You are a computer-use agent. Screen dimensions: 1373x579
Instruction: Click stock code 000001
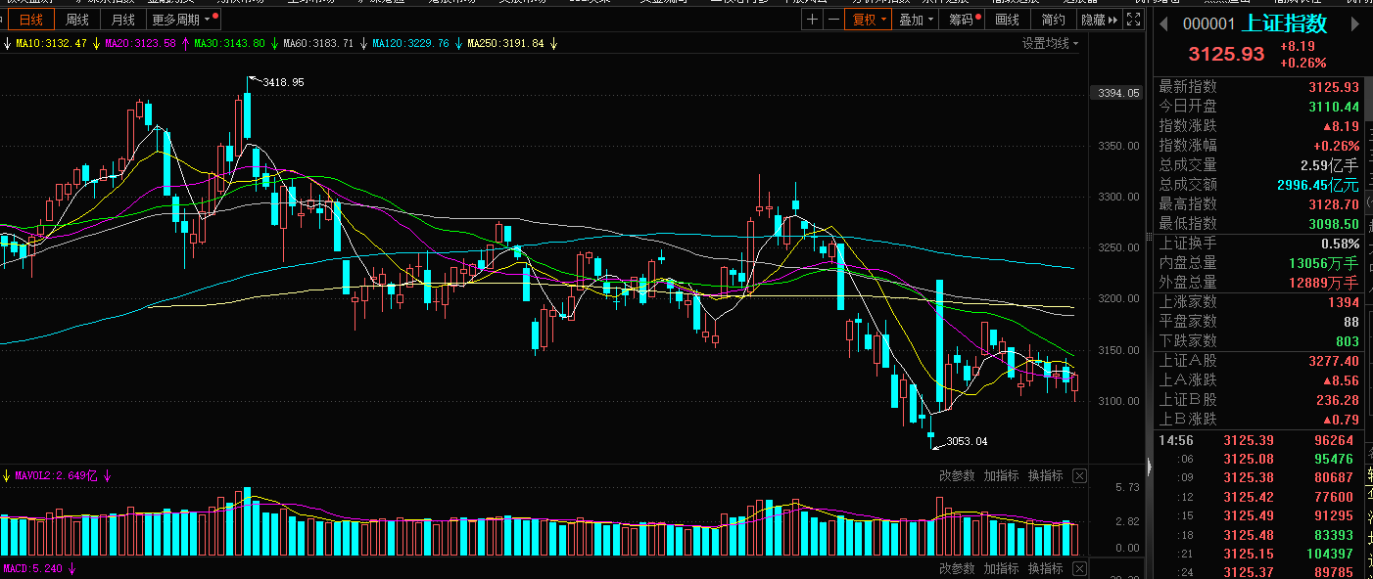click(x=1208, y=24)
